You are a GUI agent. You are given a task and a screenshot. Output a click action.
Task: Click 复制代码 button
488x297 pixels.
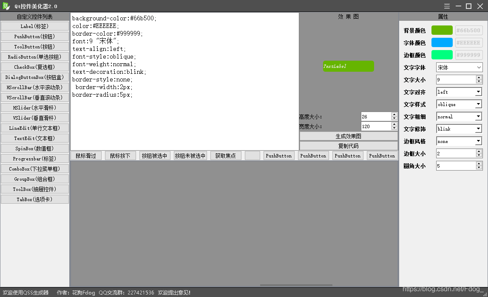coord(349,146)
